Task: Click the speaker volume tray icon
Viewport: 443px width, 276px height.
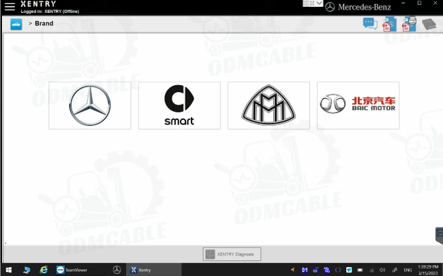Action: click(x=382, y=270)
